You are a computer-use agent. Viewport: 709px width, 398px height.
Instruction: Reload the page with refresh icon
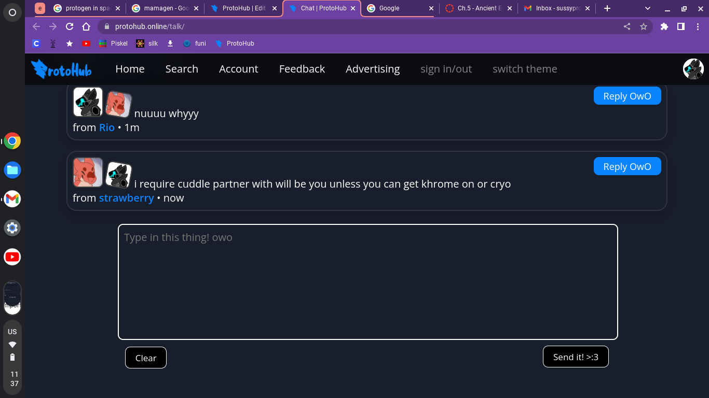click(x=70, y=26)
